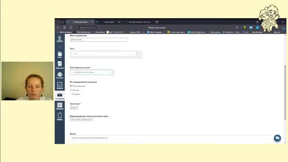Switch to the third browser tab
The width and height of the screenshot is (288, 162).
[x=139, y=22]
